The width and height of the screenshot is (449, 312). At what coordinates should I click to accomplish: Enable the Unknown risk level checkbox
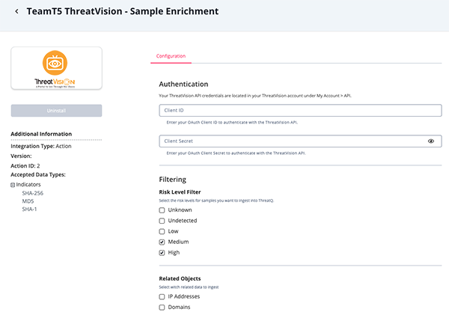click(162, 211)
